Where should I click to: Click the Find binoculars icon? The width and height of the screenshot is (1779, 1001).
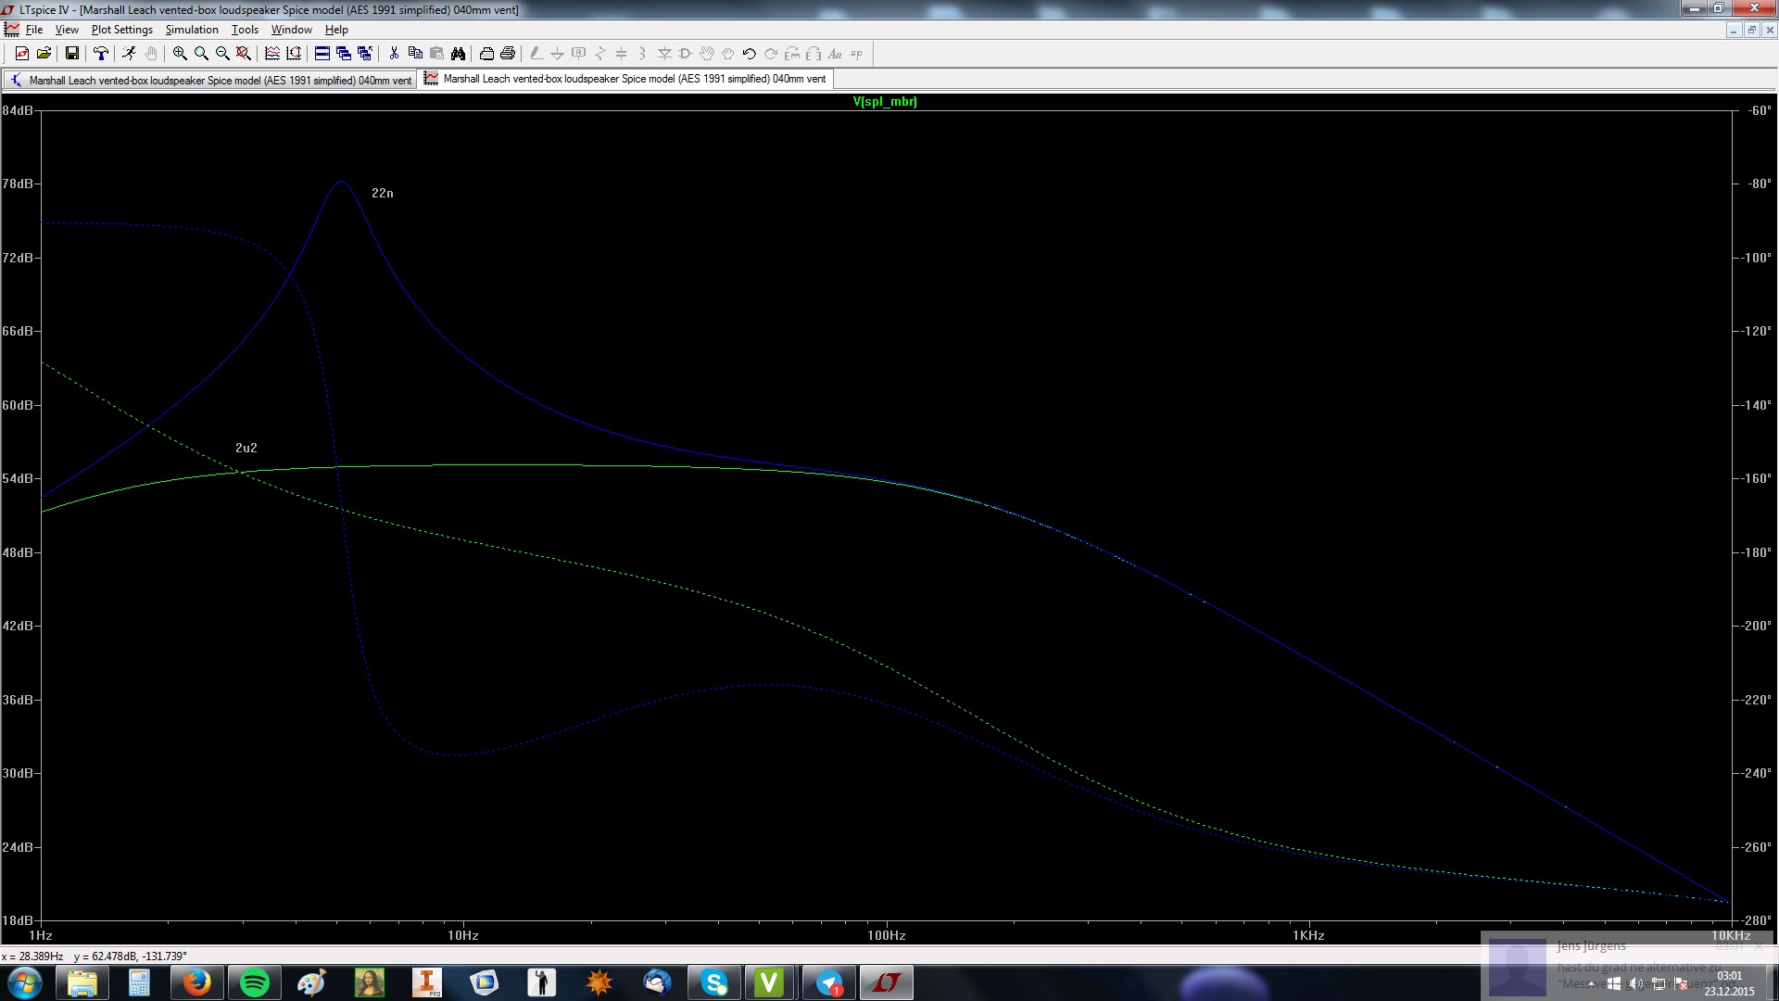[x=459, y=54]
